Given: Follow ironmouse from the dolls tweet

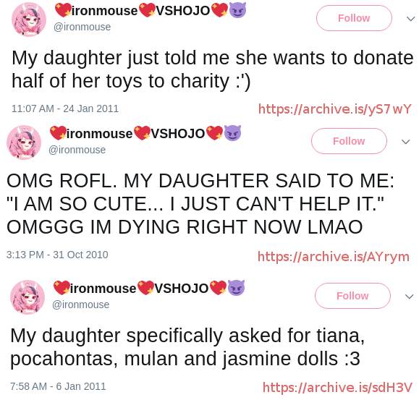Looking at the screenshot, I should pyautogui.click(x=352, y=296).
